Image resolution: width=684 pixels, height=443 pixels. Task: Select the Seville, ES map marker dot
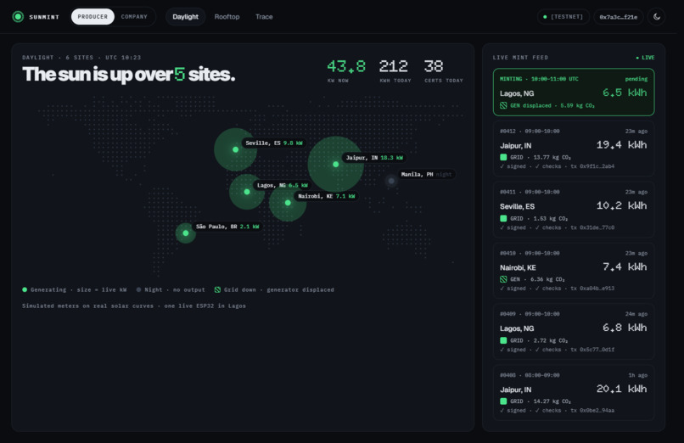236,149
